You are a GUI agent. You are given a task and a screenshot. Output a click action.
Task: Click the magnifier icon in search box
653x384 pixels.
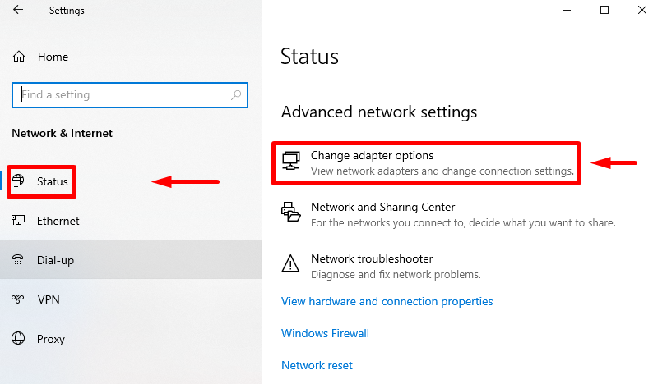[x=236, y=94]
